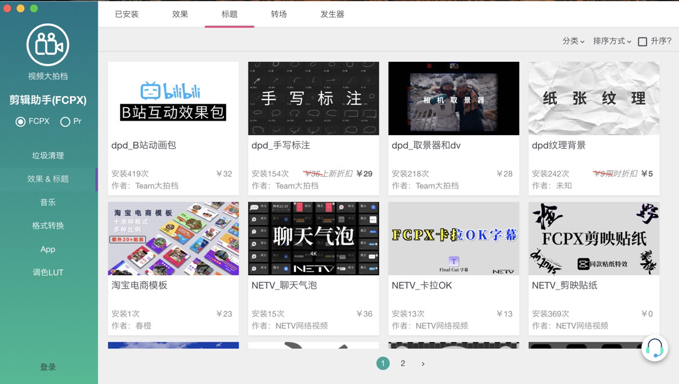The image size is (679, 384).
Task: Click the 安装154次 install count
Action: pyautogui.click(x=270, y=174)
